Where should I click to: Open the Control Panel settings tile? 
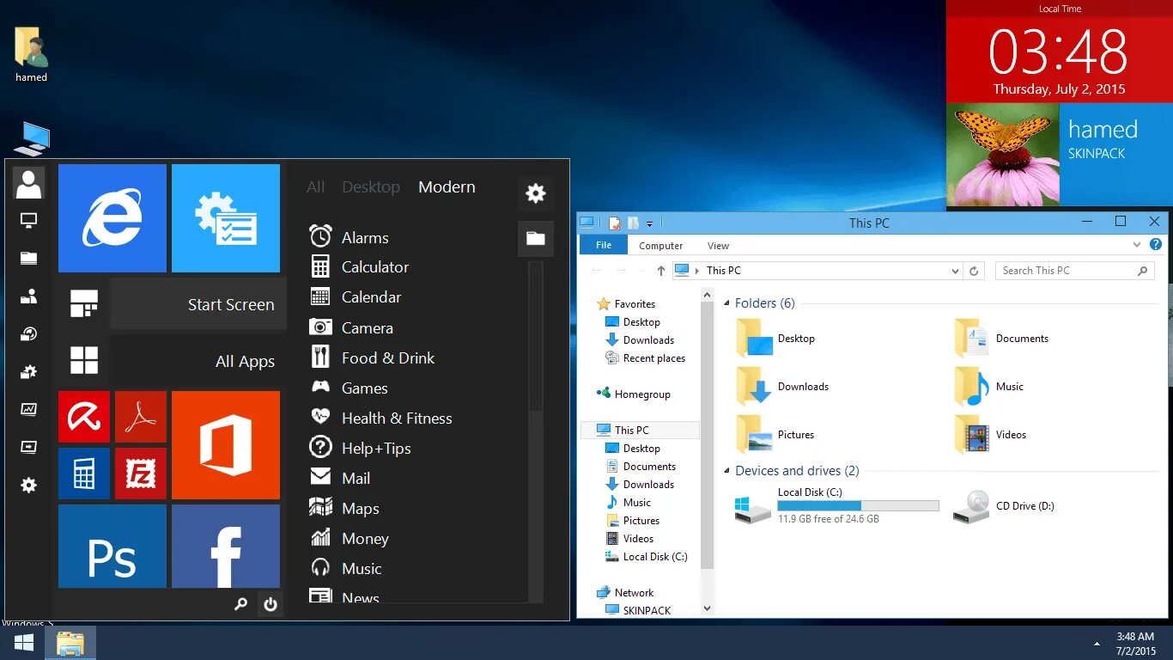tap(226, 218)
